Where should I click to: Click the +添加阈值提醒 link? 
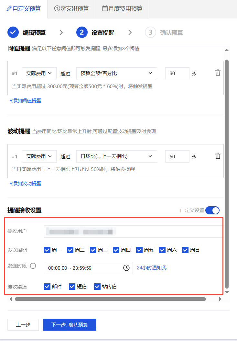point(26,100)
